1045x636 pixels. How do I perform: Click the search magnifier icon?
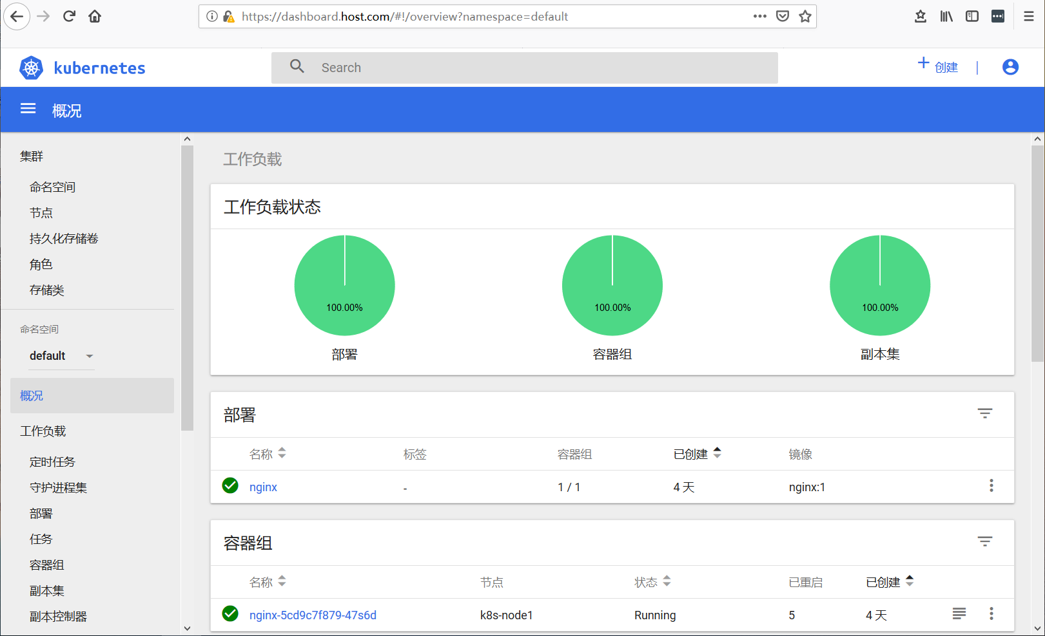[x=297, y=66]
